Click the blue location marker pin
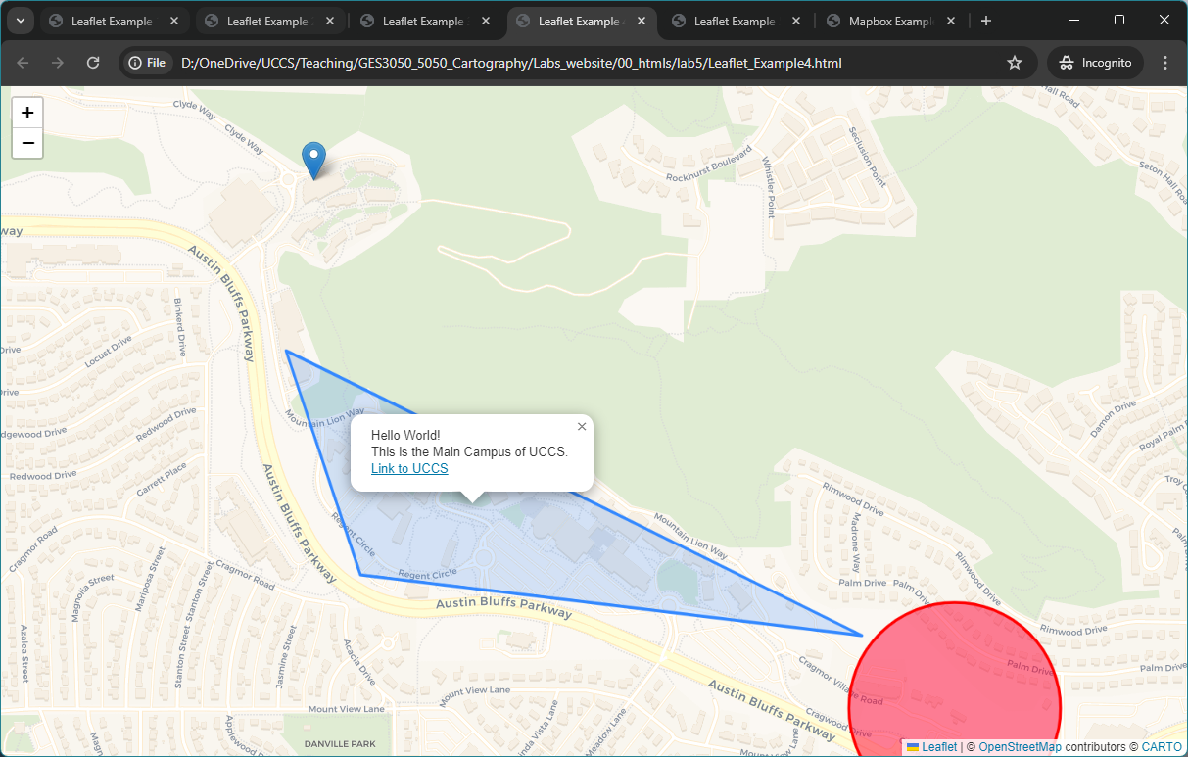 click(x=313, y=161)
